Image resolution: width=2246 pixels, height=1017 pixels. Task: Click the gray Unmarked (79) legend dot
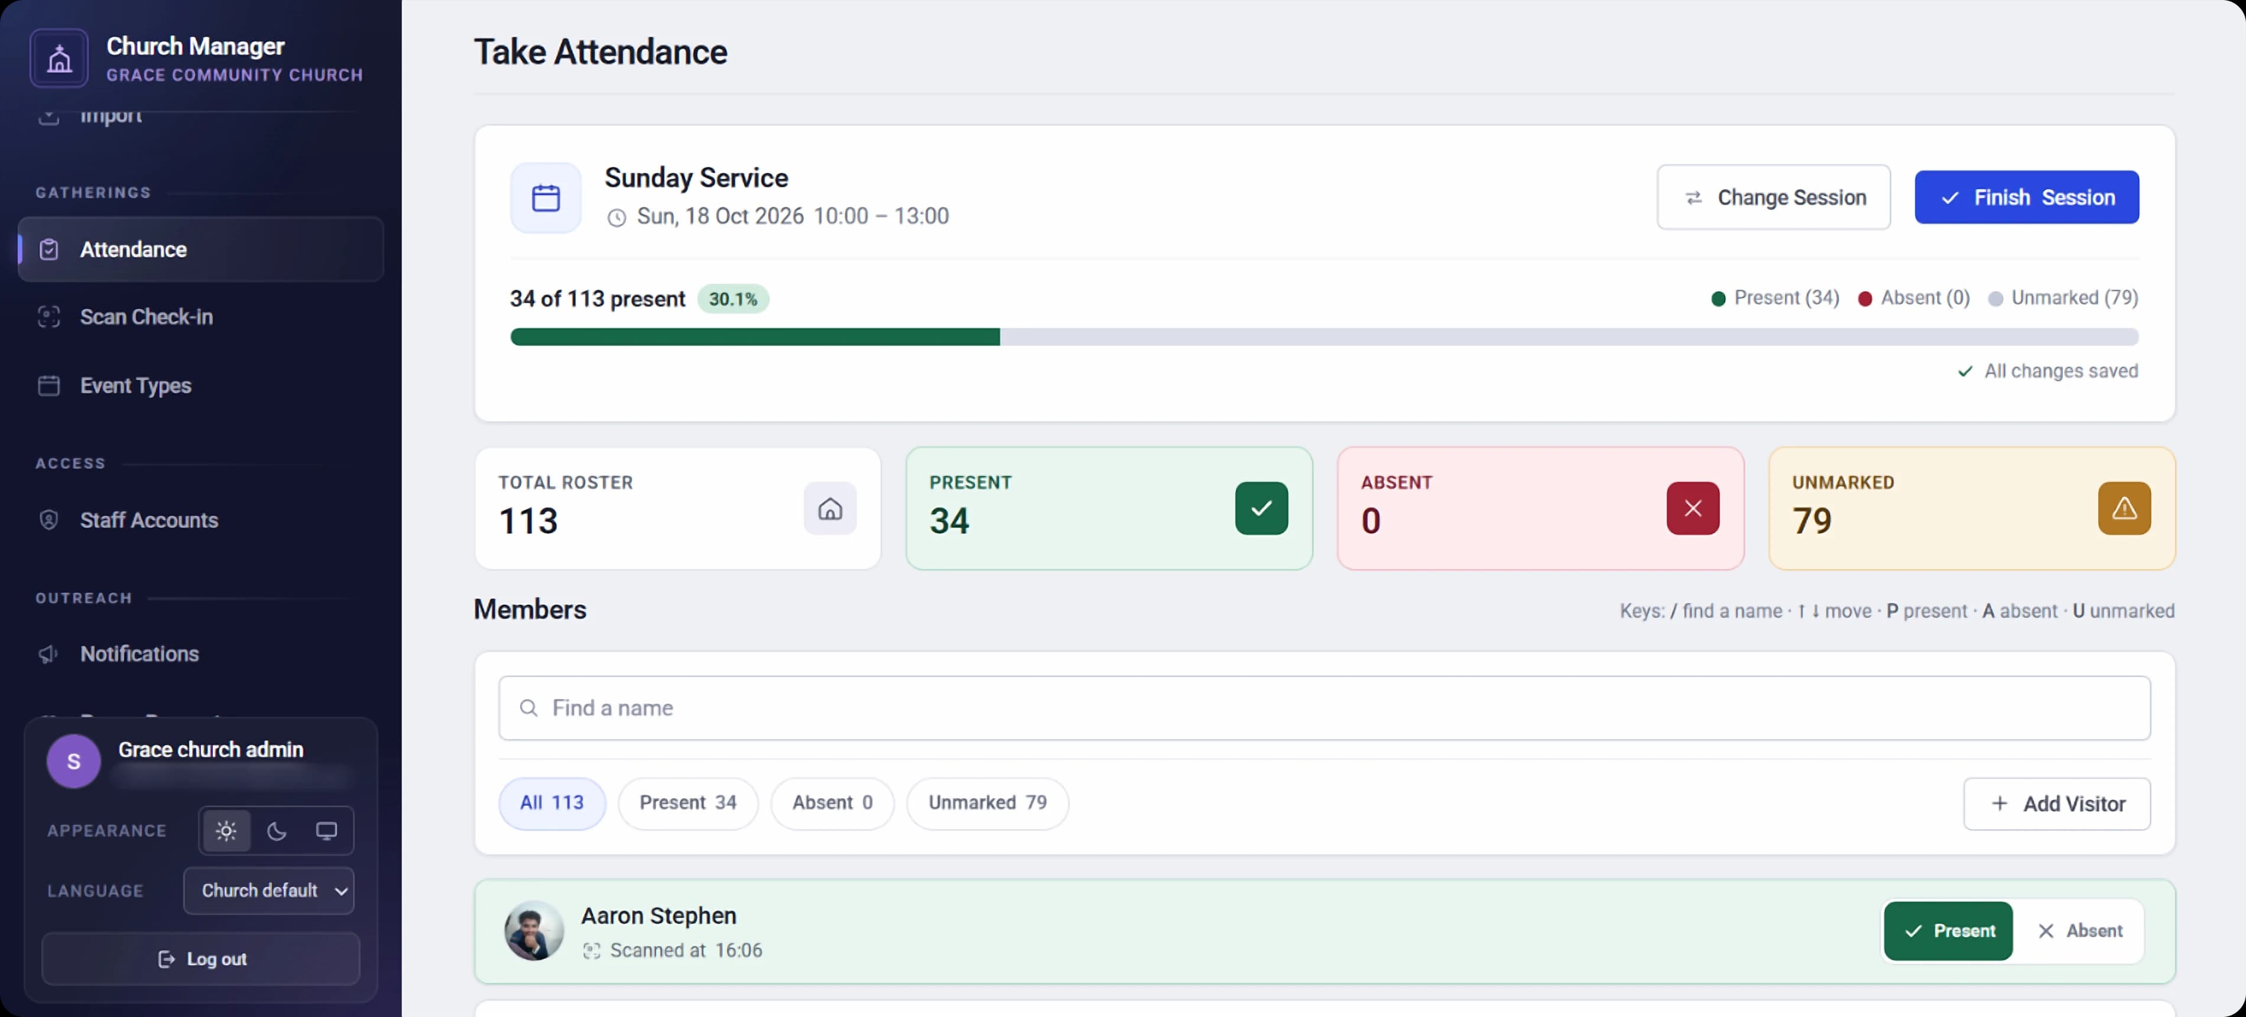click(x=1995, y=298)
